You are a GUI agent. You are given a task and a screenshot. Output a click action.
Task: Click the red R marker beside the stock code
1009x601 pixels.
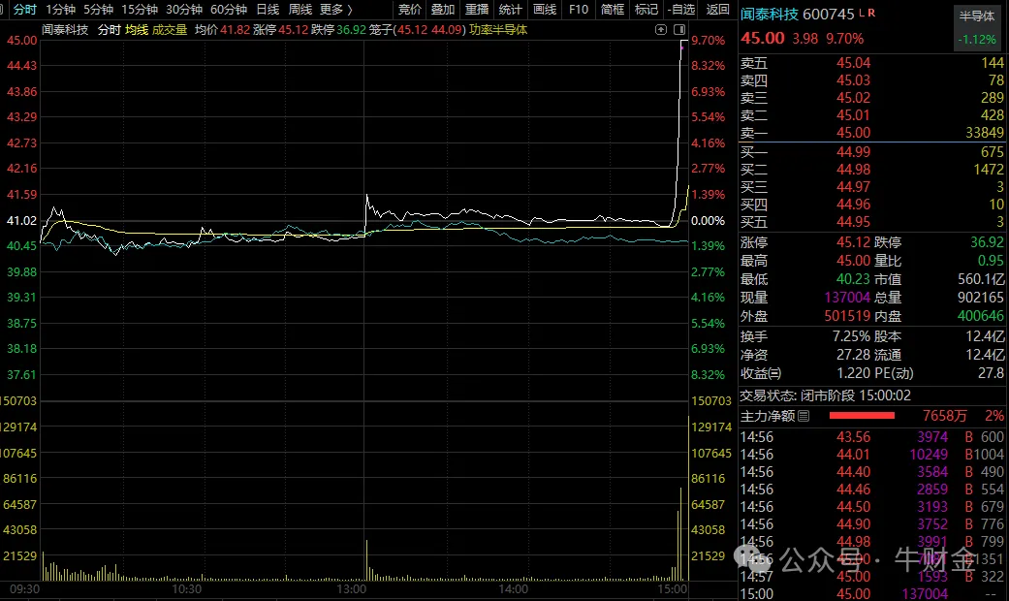[870, 14]
